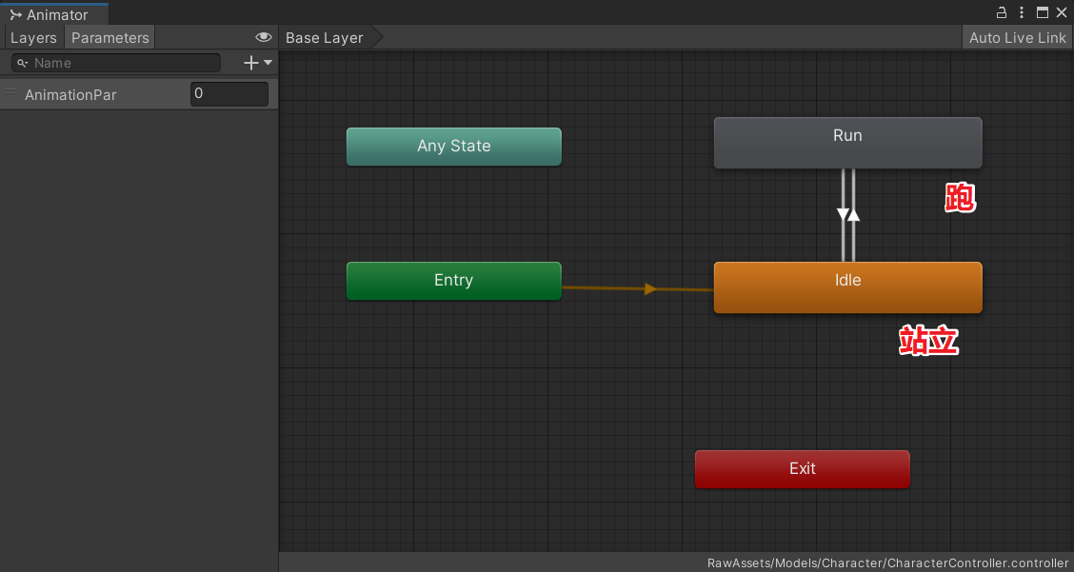The width and height of the screenshot is (1074, 572).
Task: Toggle the eye visibility icon
Action: [x=263, y=37]
